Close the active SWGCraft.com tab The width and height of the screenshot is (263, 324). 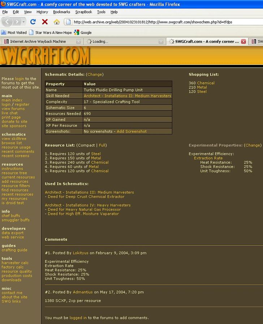(x=243, y=41)
